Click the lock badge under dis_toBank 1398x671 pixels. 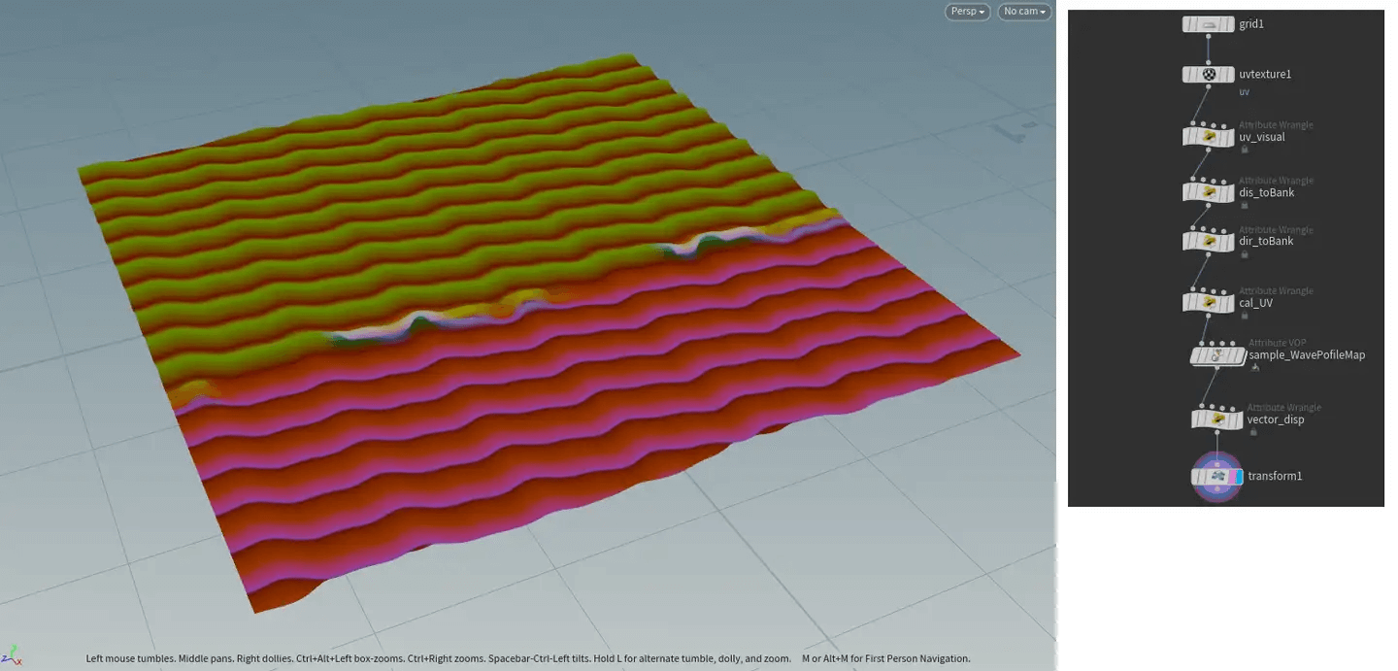tap(1244, 205)
